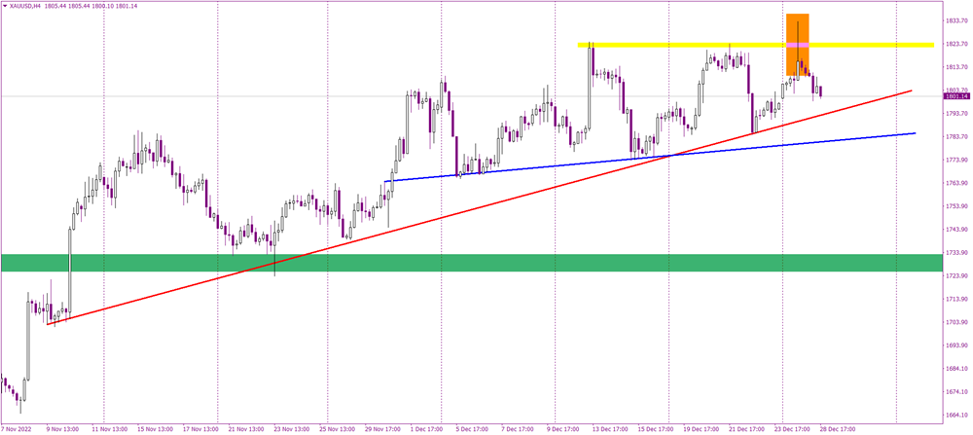Select the green support zone rectangle

point(472,263)
